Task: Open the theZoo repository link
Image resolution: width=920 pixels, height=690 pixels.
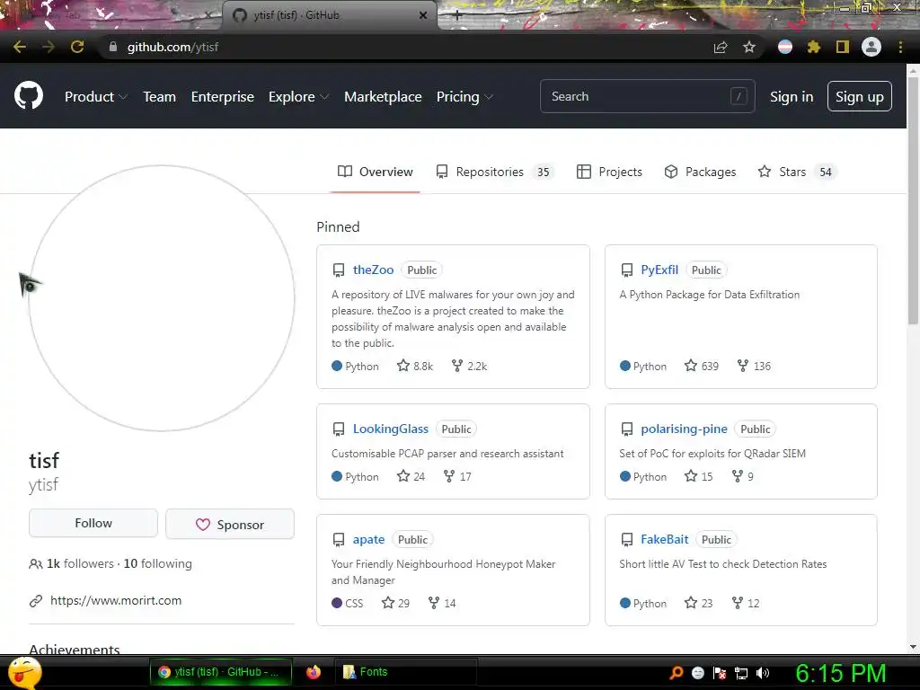Action: pyautogui.click(x=373, y=270)
